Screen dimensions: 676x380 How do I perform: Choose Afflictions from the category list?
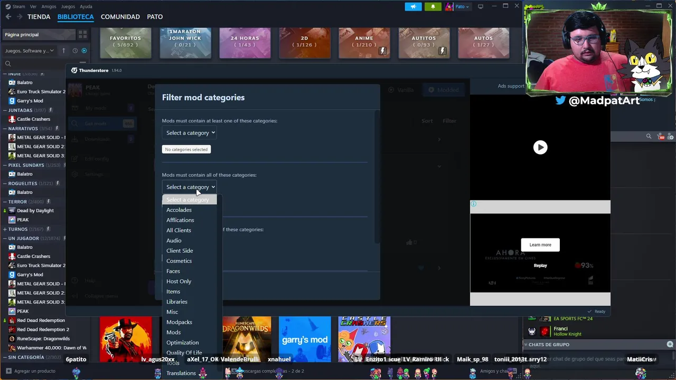tap(180, 220)
